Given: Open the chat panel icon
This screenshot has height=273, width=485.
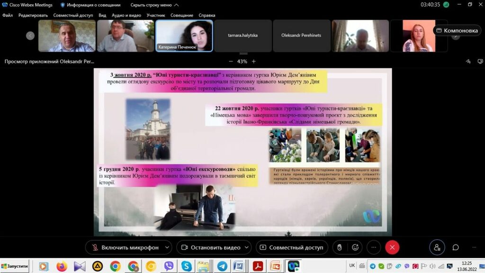Looking at the screenshot, I should pos(456,247).
